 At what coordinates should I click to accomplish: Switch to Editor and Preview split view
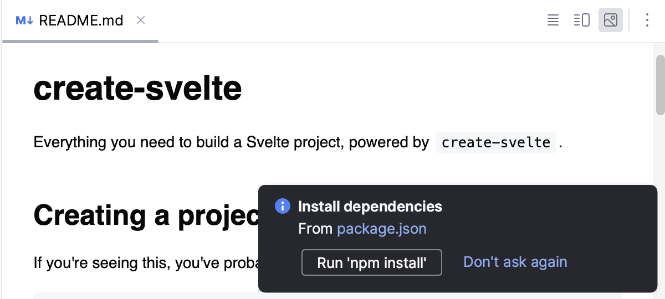(x=581, y=20)
